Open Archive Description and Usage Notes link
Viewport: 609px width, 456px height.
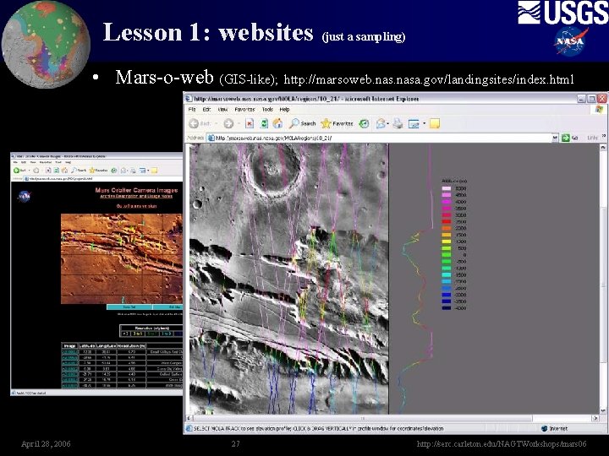(x=136, y=197)
